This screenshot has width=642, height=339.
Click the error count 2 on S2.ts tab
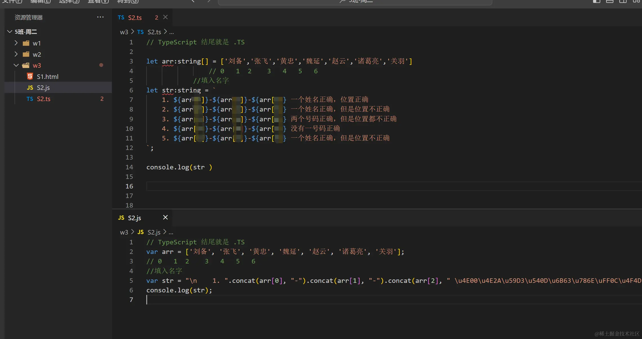click(x=156, y=17)
